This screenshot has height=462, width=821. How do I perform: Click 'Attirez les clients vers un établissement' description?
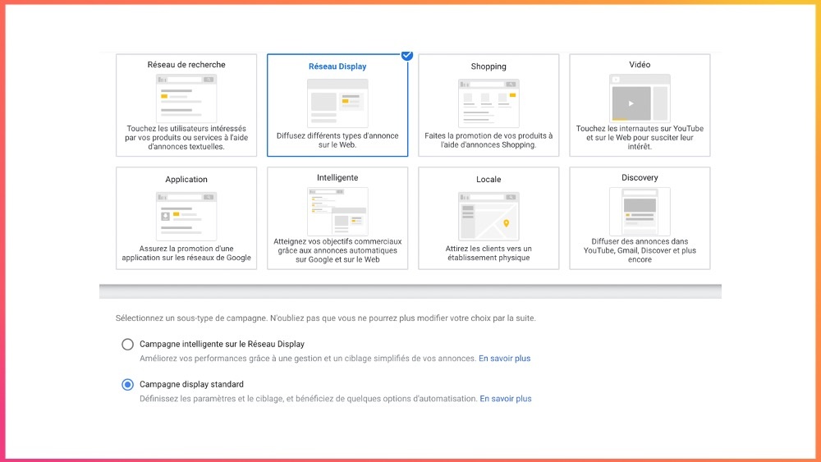[488, 254]
